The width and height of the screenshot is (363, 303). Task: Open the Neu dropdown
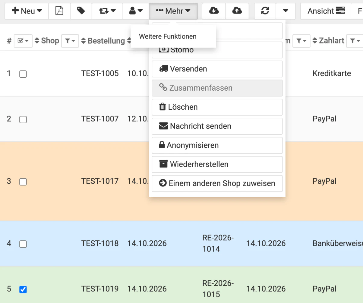(x=27, y=11)
